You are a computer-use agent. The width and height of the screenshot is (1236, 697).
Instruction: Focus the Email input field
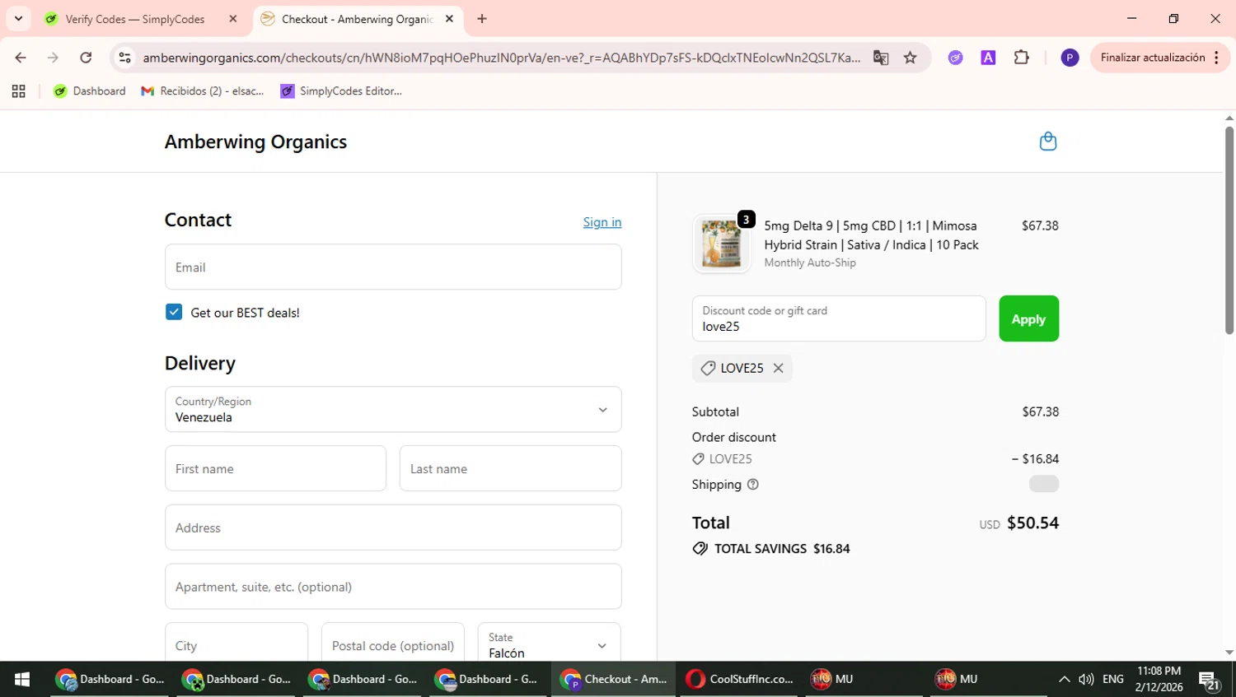(393, 267)
